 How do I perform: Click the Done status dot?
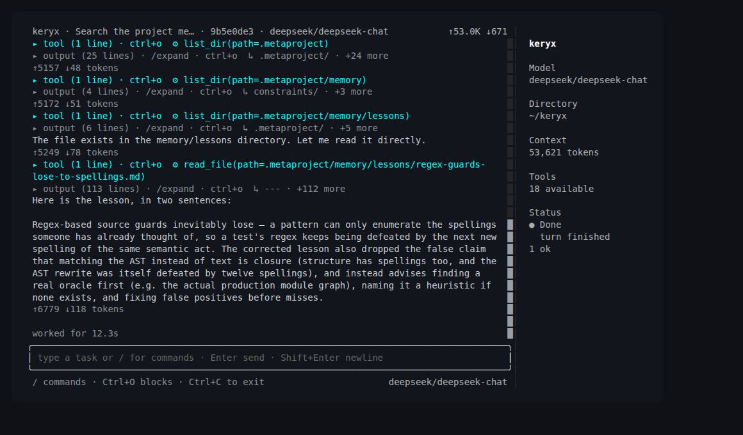point(532,225)
